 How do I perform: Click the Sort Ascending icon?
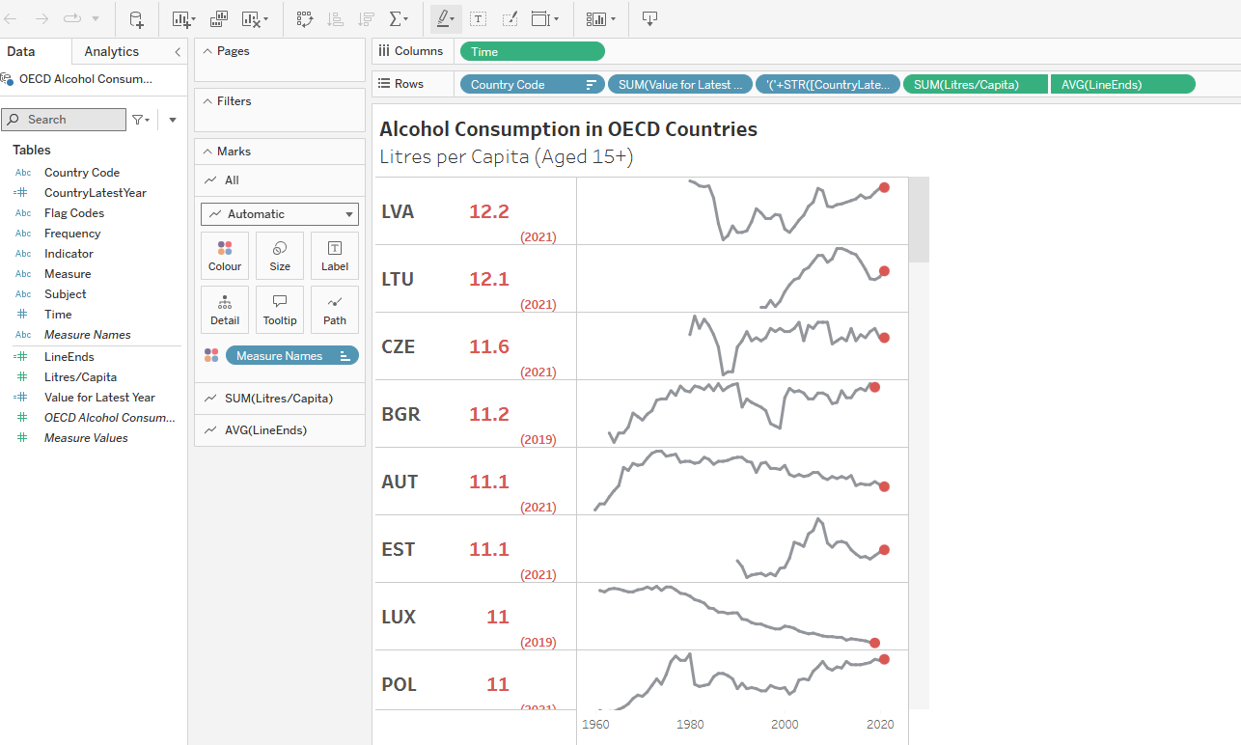(336, 18)
